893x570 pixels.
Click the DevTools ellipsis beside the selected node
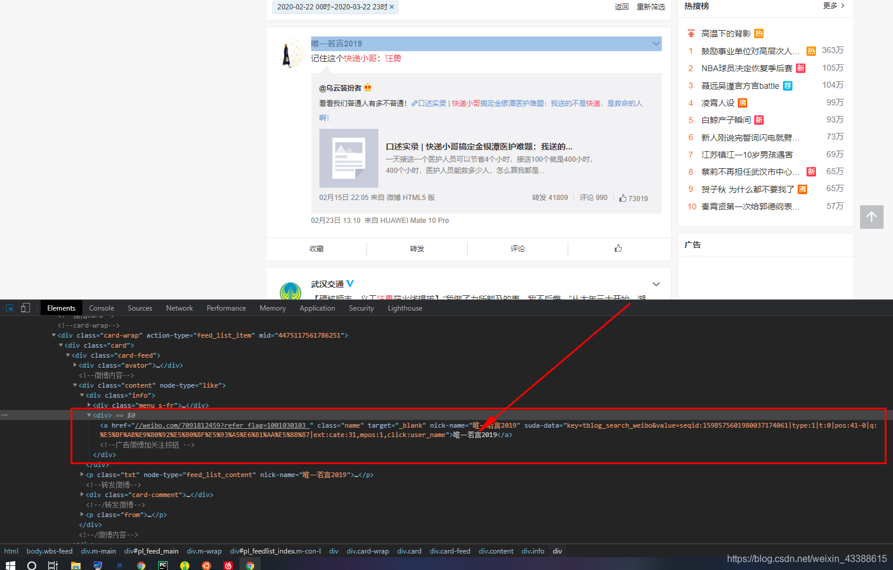[x=4, y=415]
